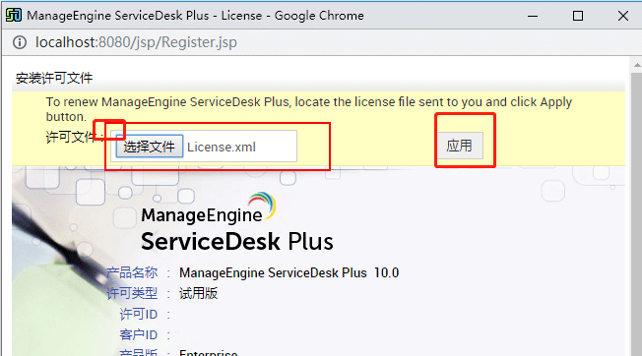Click the License.xml selected file name
This screenshot has width=642, height=356.
point(222,147)
